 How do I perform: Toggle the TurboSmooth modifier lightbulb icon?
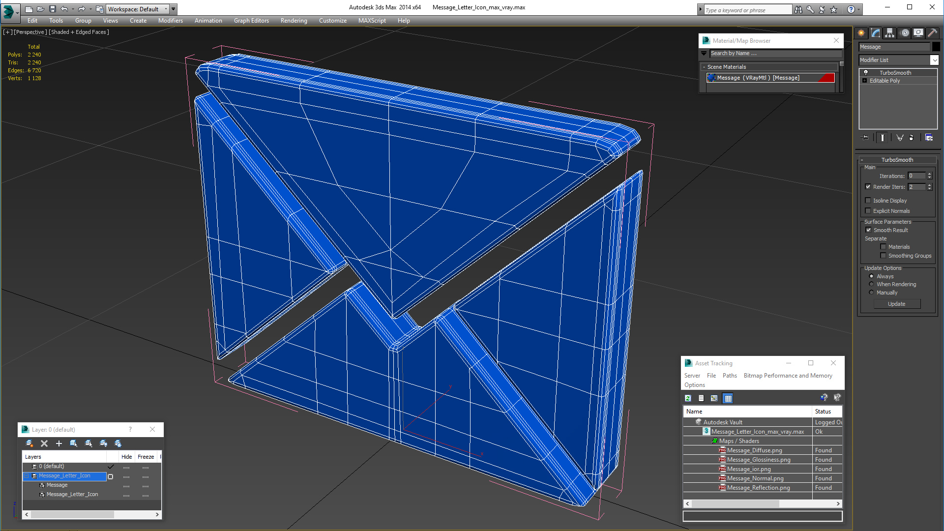click(x=866, y=73)
